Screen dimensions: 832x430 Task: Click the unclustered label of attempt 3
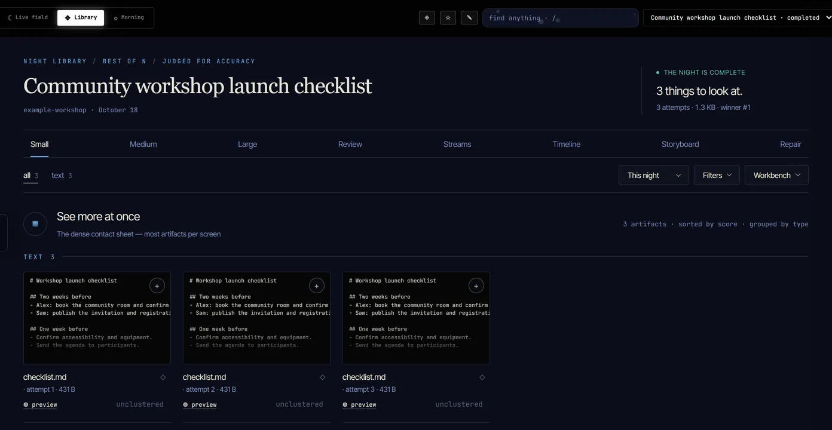coord(459,404)
